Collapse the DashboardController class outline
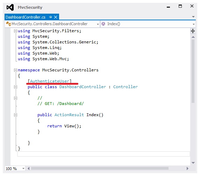The height and width of the screenshot is (176, 200). pyautogui.click(x=15, y=87)
